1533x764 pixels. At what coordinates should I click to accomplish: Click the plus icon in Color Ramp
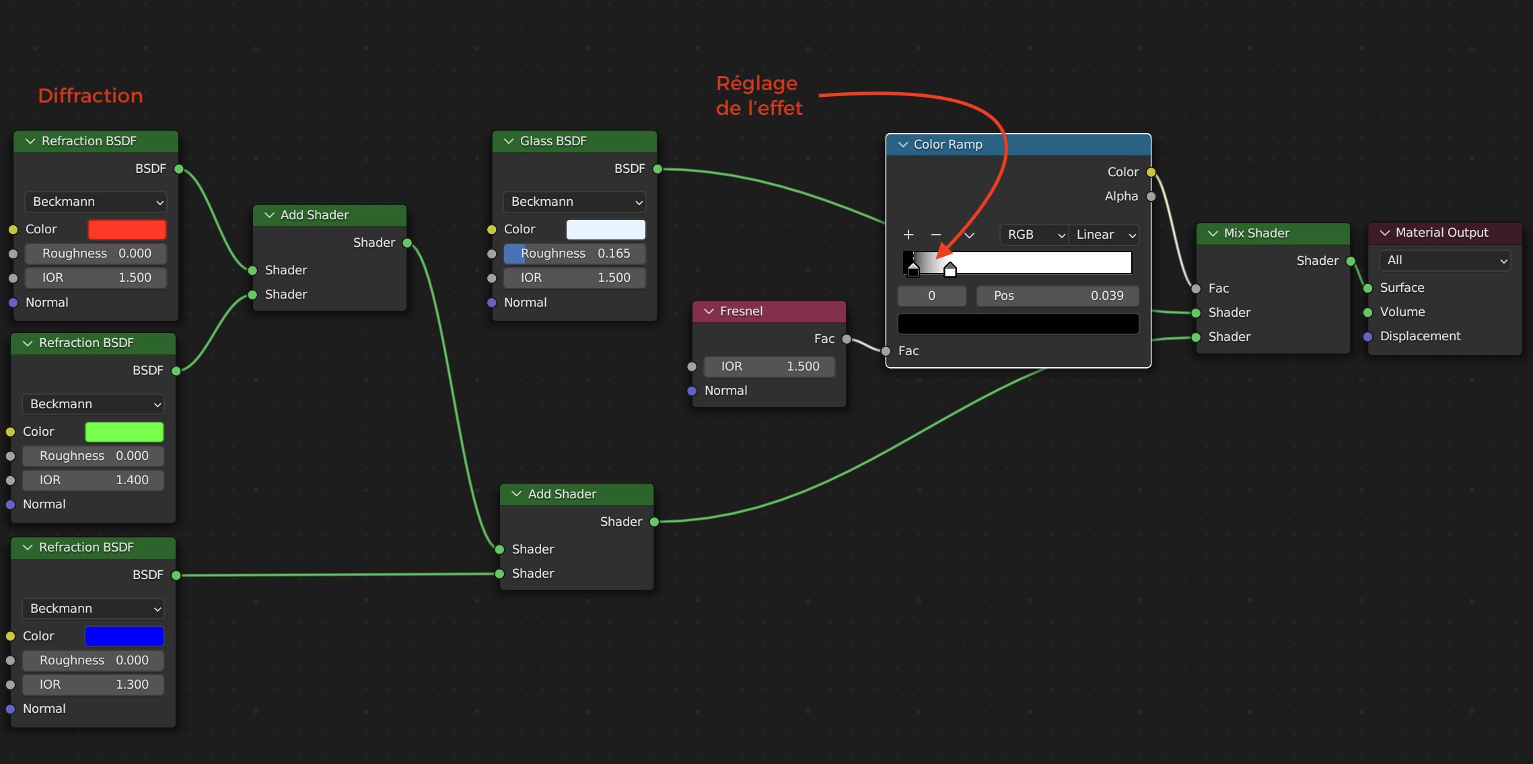click(x=908, y=235)
